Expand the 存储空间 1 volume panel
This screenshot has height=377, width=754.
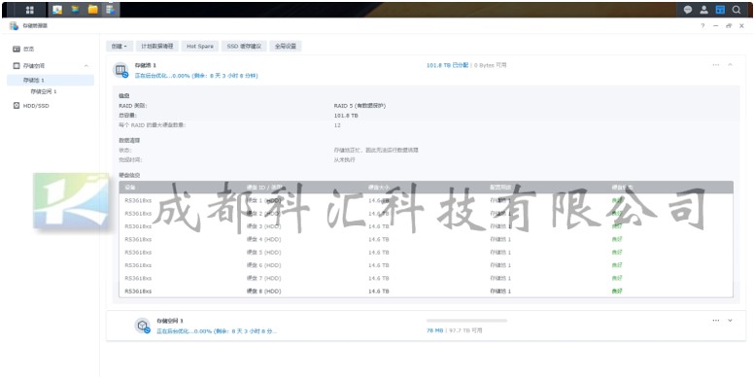[x=730, y=321]
